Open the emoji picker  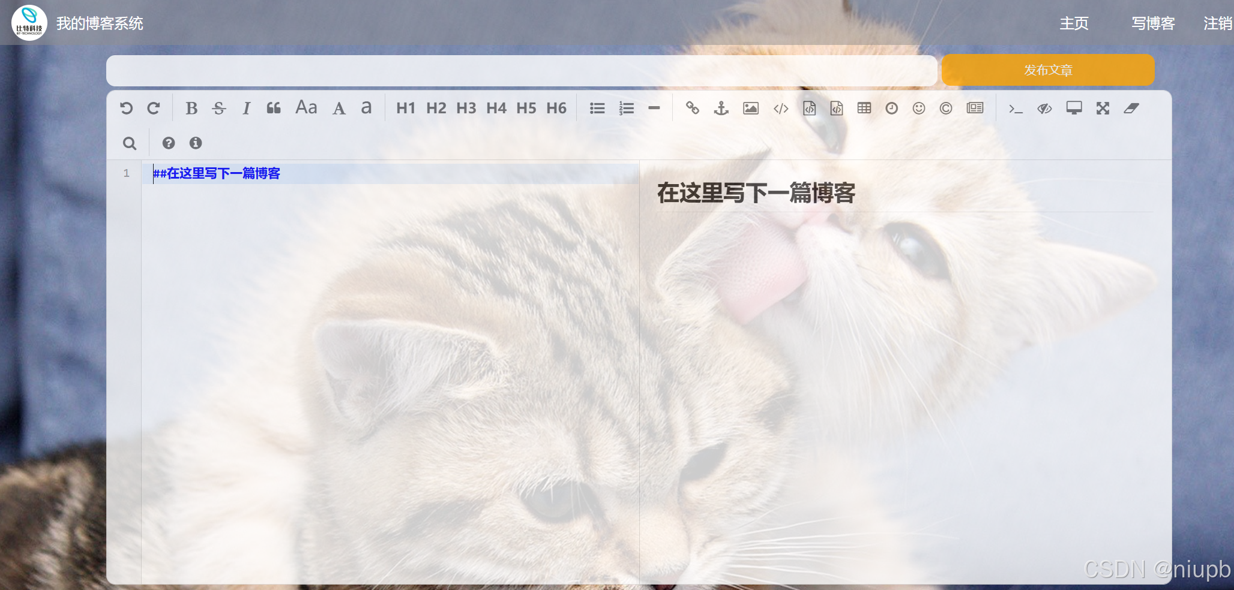click(919, 108)
